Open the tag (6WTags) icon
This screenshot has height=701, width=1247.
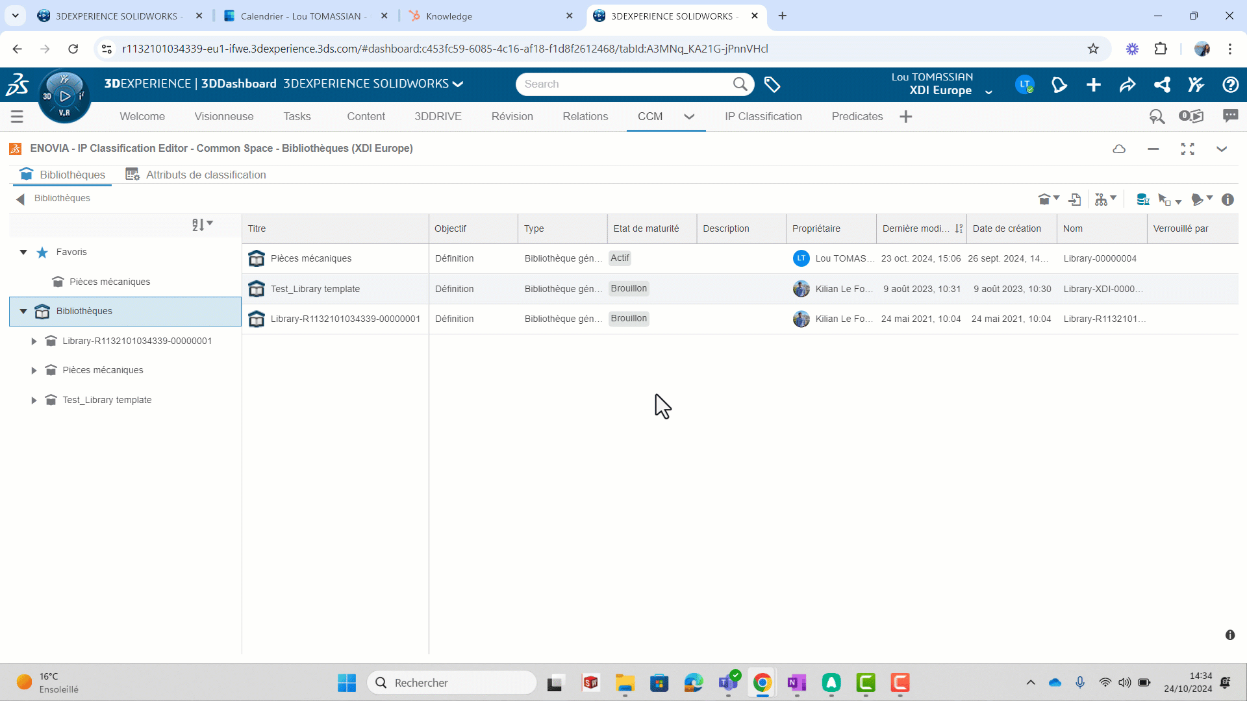pyautogui.click(x=772, y=84)
